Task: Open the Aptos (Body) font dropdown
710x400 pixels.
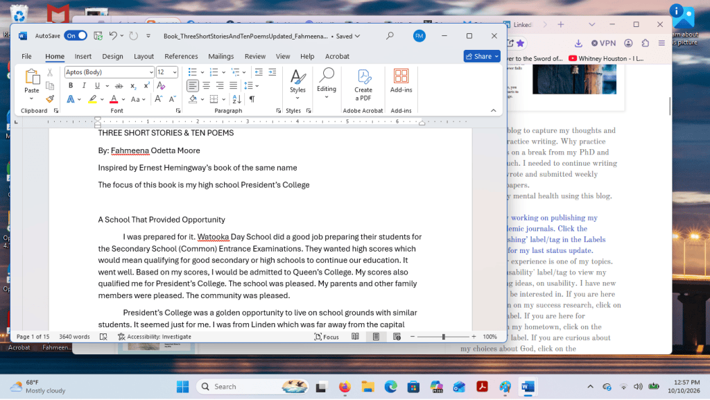Action: point(109,72)
